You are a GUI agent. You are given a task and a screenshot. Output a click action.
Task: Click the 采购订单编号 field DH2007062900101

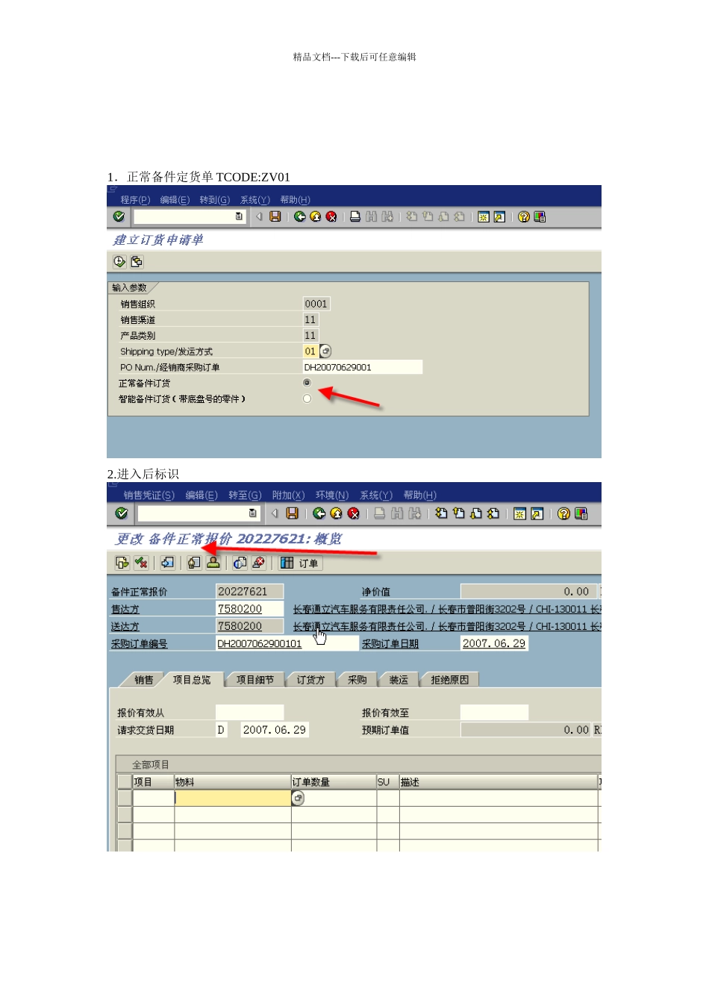pyautogui.click(x=287, y=644)
